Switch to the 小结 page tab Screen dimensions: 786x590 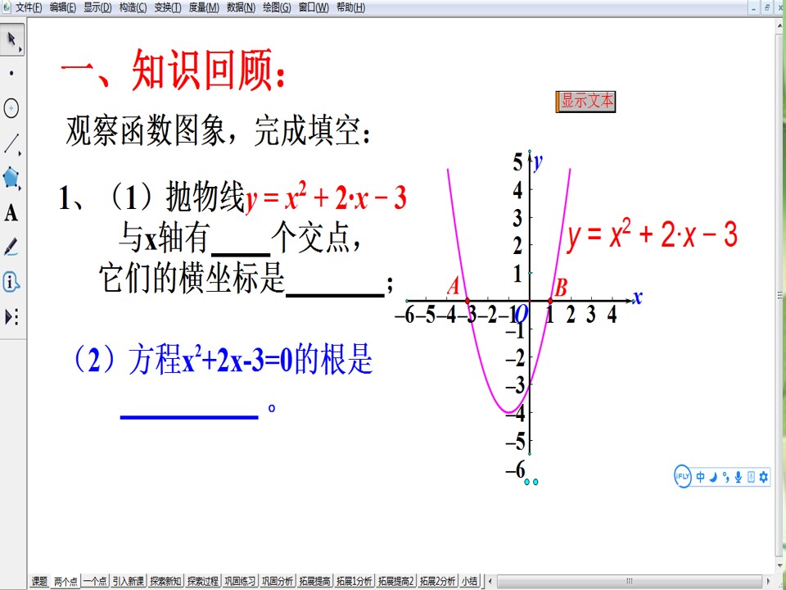(470, 582)
